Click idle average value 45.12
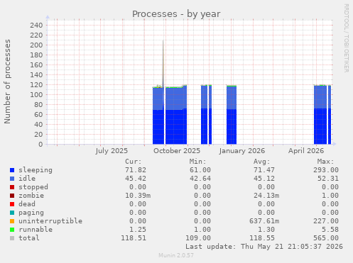Image resolution: width=353 pixels, height=263 pixels. coord(264,179)
